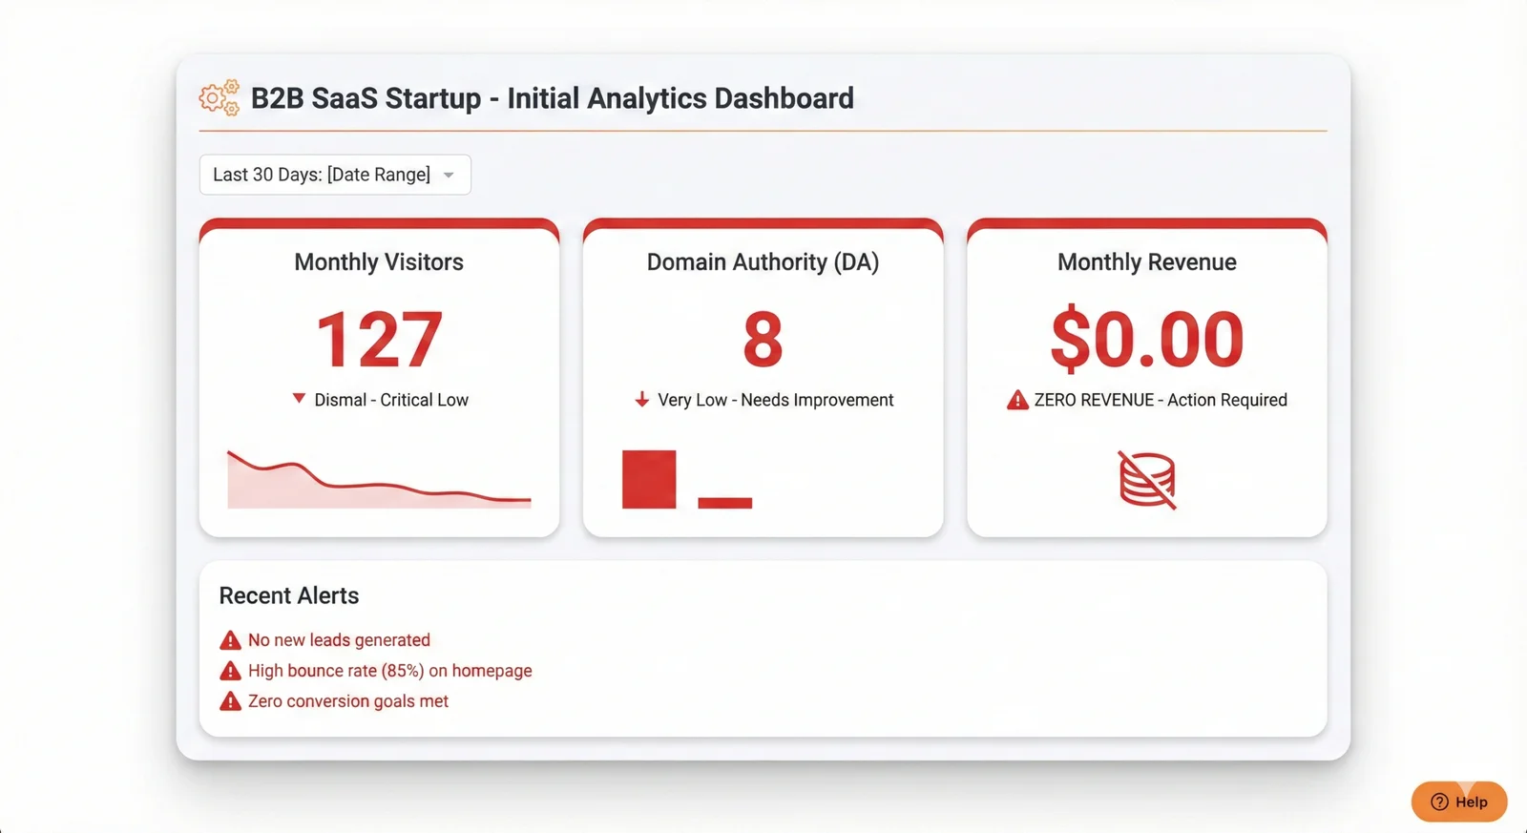Image resolution: width=1527 pixels, height=833 pixels.
Task: Click warning icon for No new leads
Action: coord(230,640)
